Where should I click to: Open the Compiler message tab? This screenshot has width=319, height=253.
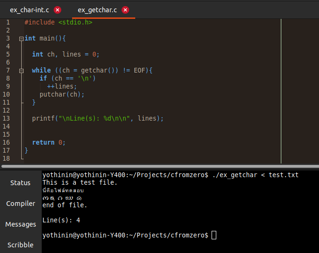coord(21,204)
